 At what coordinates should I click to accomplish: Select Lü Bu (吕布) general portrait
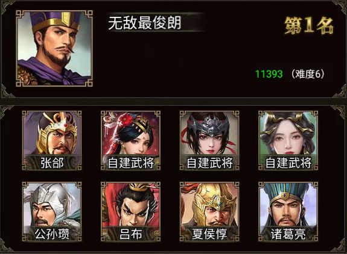[x=130, y=212]
